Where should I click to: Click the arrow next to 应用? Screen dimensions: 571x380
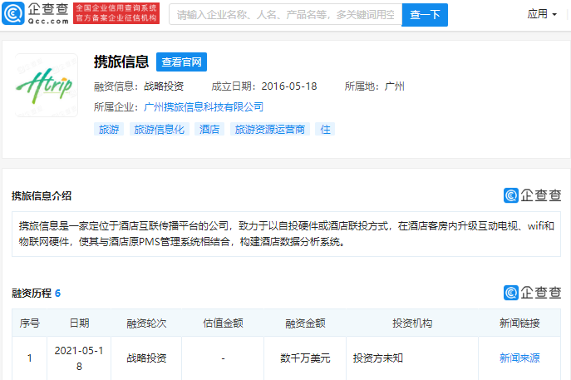(554, 15)
